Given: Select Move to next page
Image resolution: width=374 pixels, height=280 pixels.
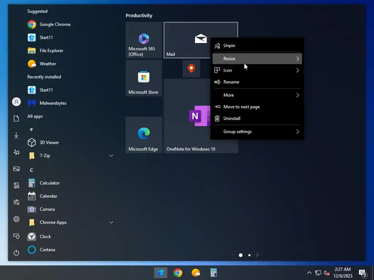Looking at the screenshot, I should click(257, 107).
